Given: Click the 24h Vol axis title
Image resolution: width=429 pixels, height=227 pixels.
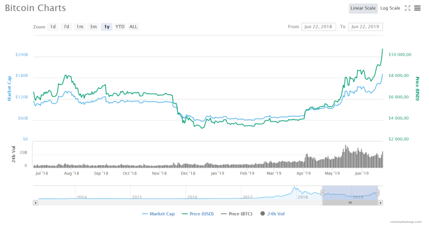Looking at the screenshot, I should 13,154.
